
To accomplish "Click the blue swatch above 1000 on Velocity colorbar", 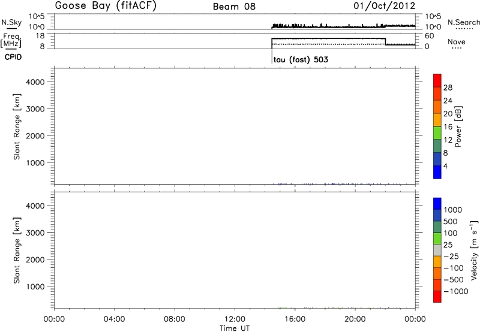I will [x=437, y=204].
